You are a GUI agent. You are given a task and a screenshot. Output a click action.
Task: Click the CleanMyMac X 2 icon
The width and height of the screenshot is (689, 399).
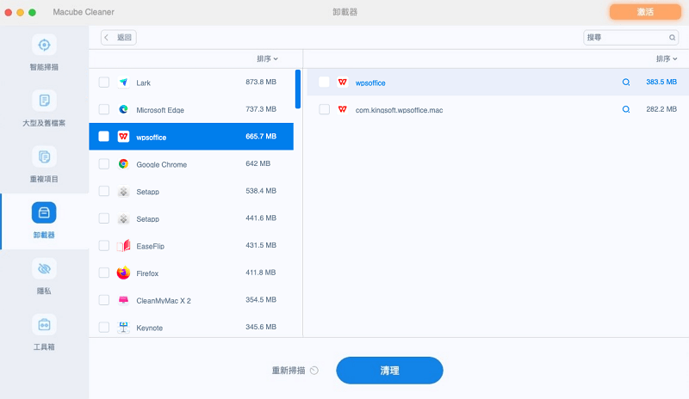tap(123, 300)
